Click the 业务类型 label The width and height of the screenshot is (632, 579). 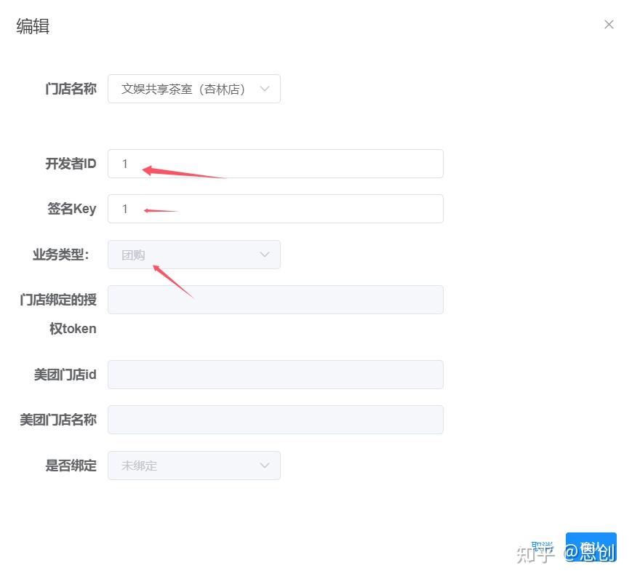tap(60, 255)
